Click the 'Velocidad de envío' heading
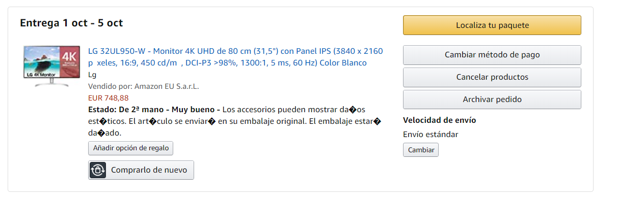The image size is (617, 198). coord(440,120)
